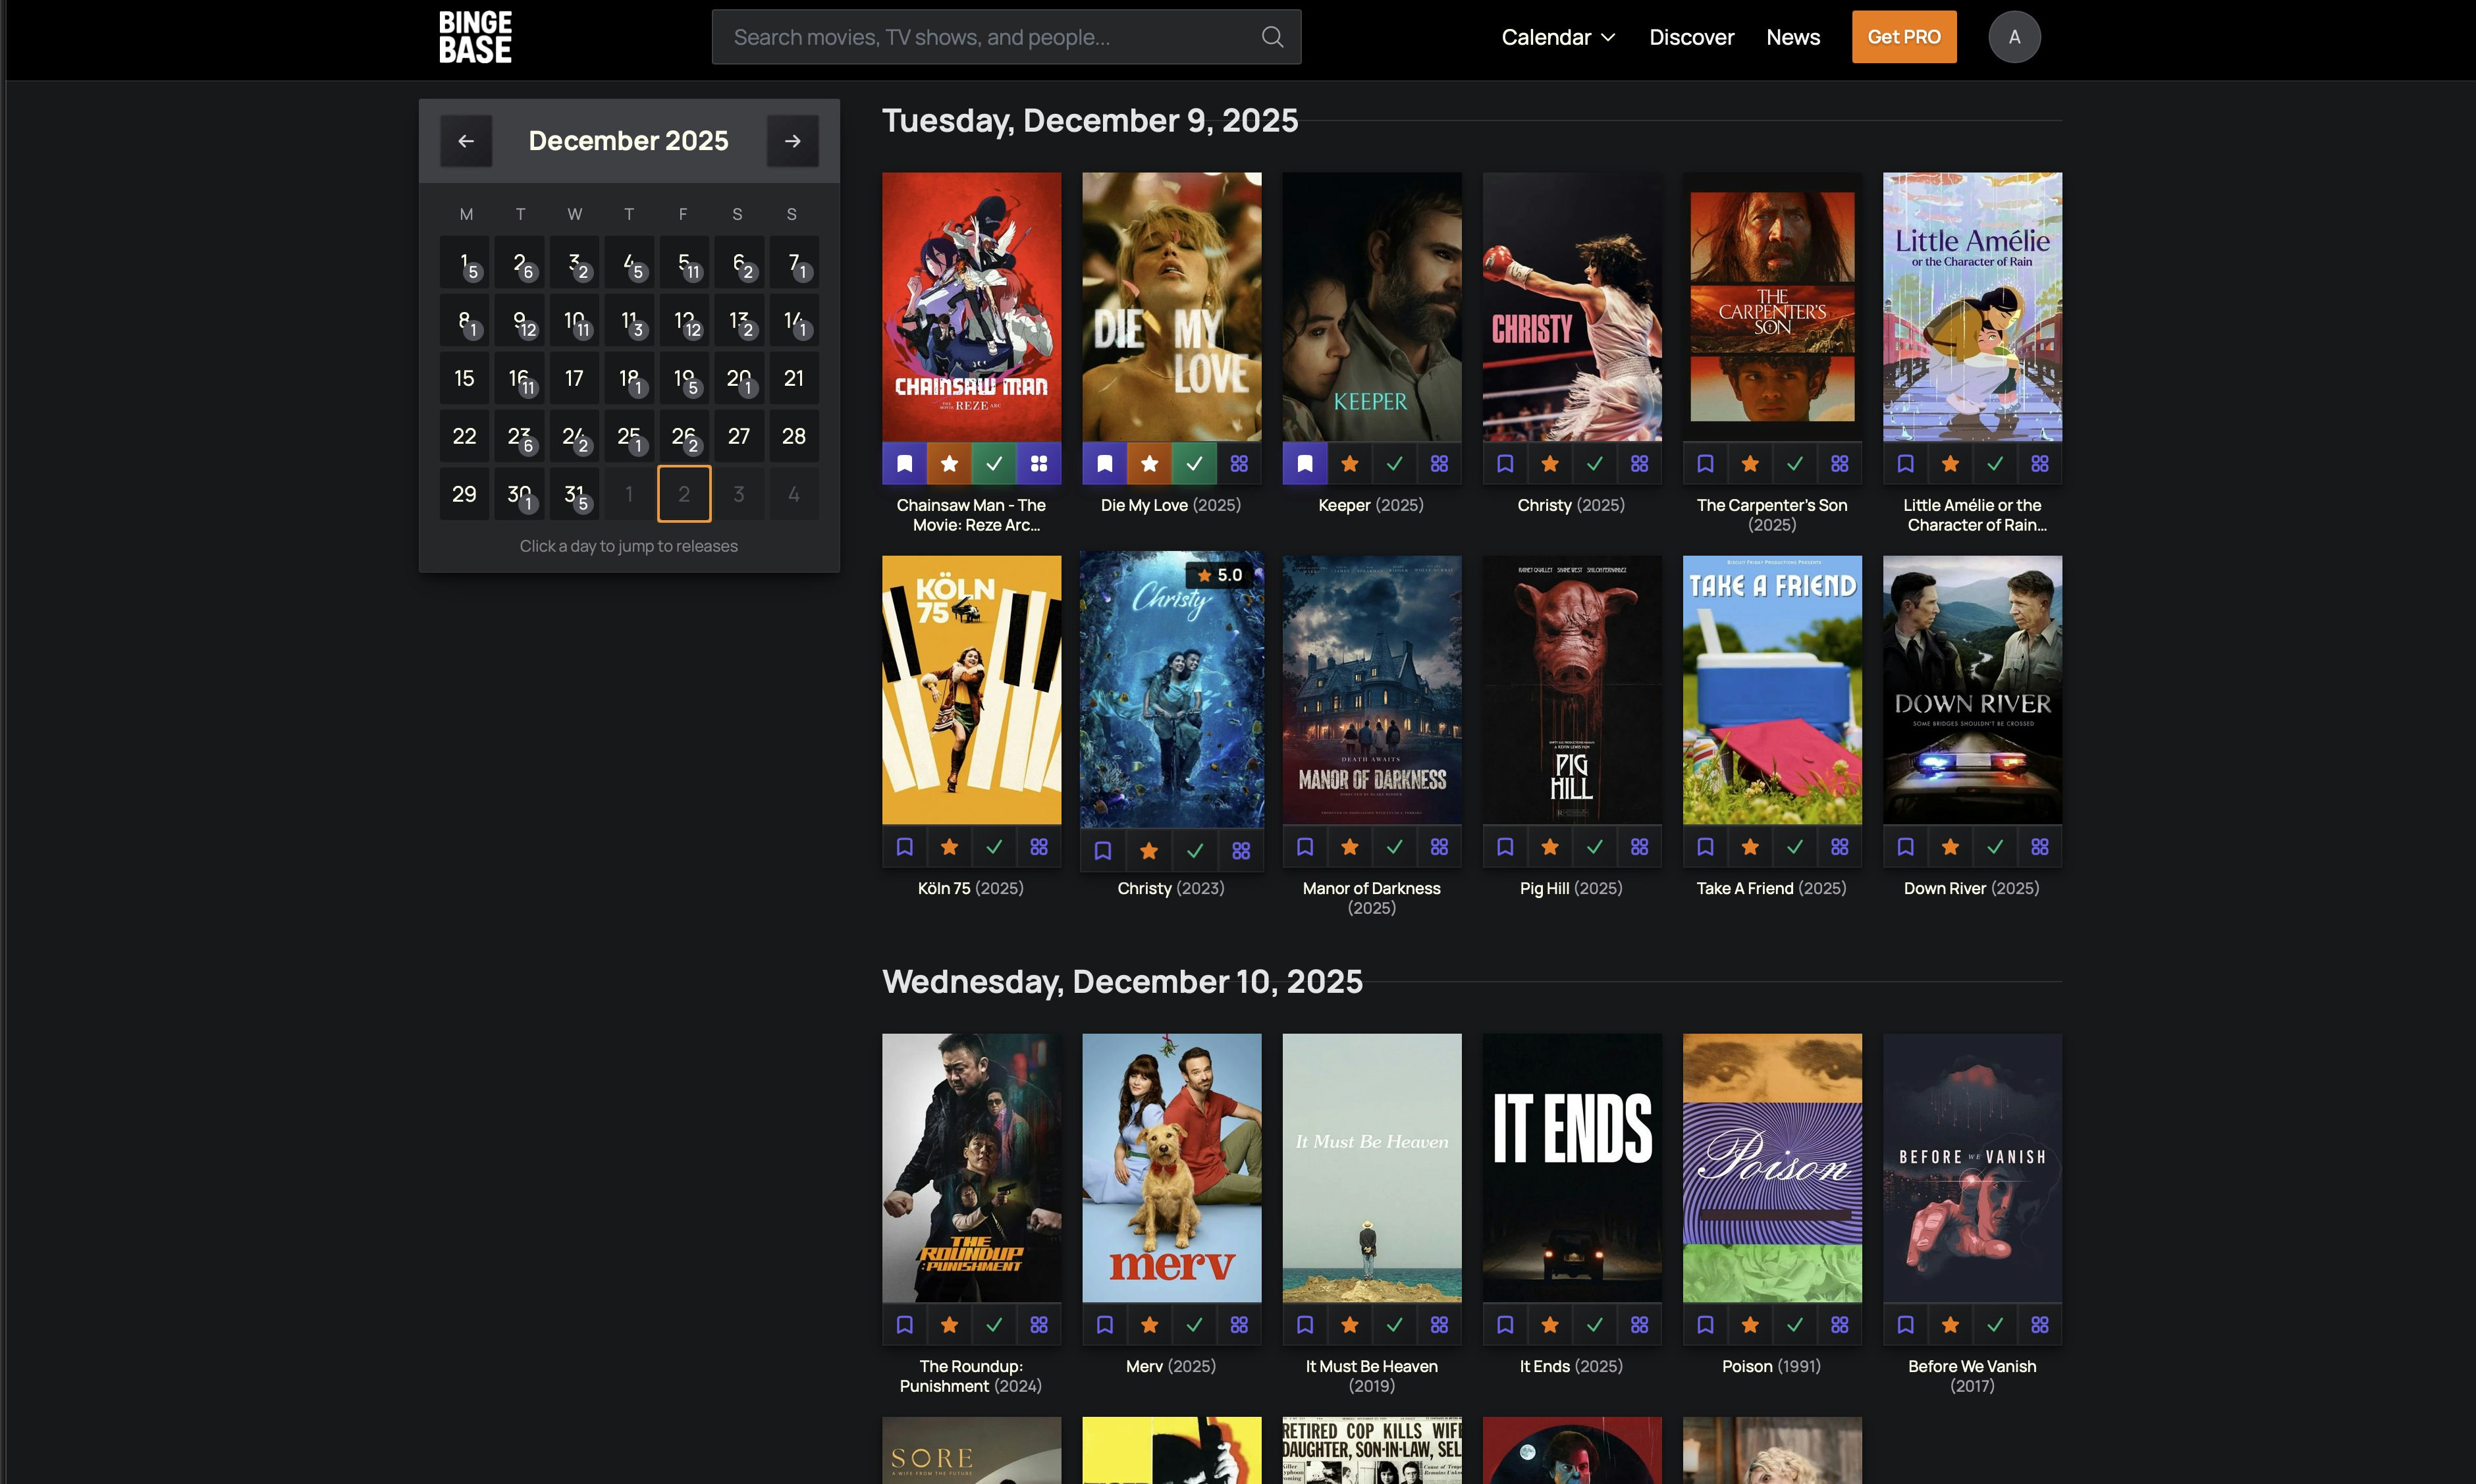Toggle the watched checkmark on Merv

[x=1193, y=1324]
